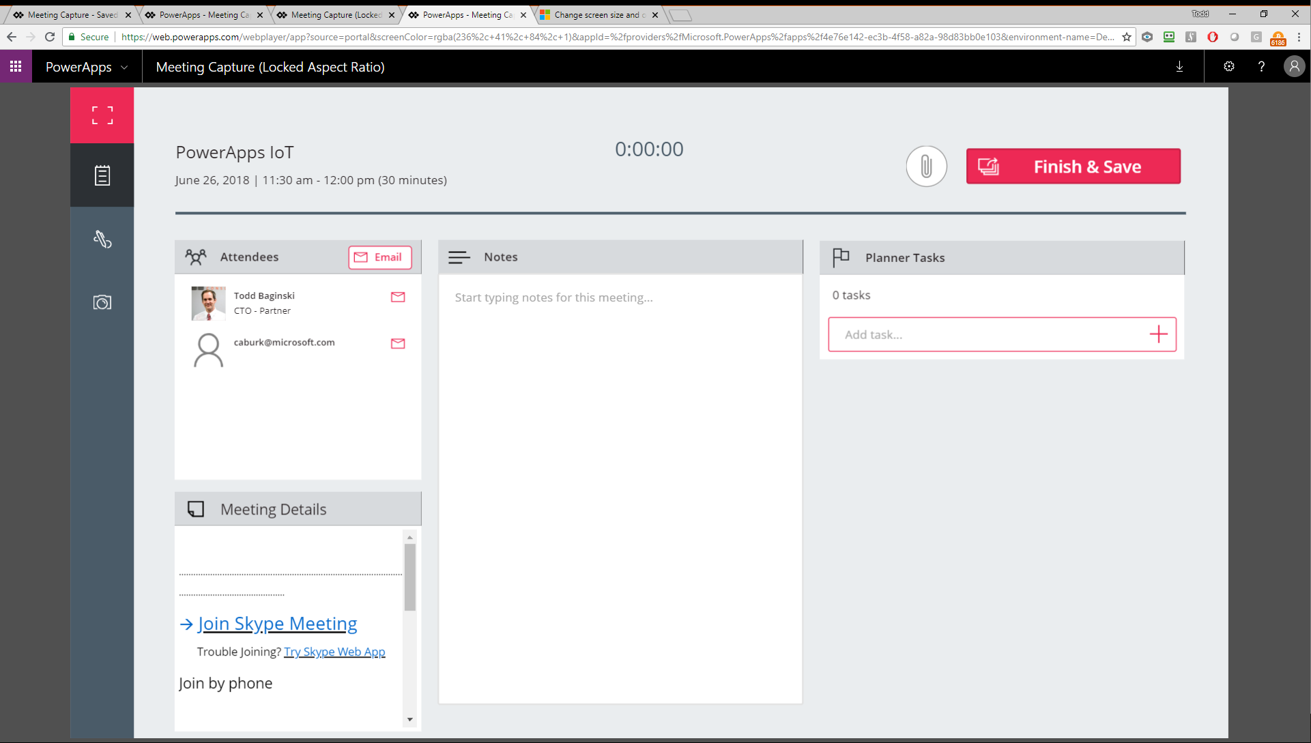The image size is (1311, 743).
Task: Click the paperclip attachment icon
Action: pyautogui.click(x=926, y=166)
